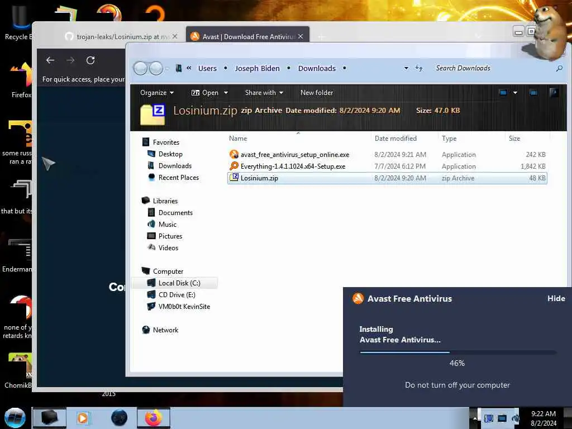Click Avast logo in installer popup

click(x=358, y=298)
